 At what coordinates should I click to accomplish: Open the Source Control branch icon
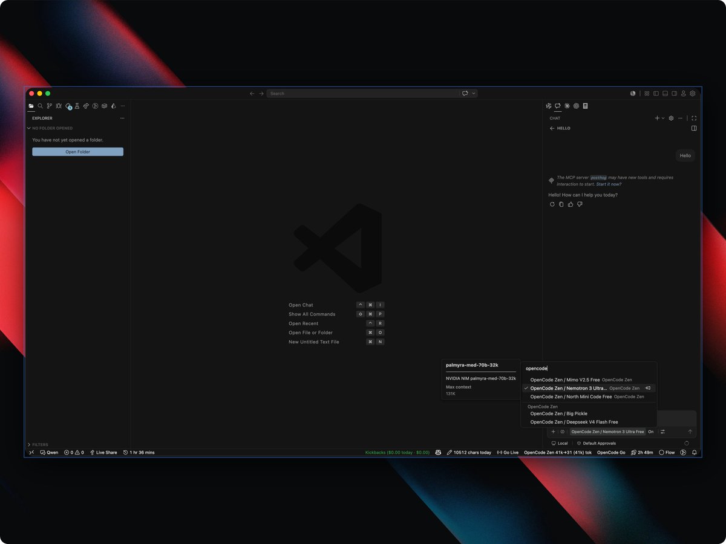pyautogui.click(x=50, y=106)
